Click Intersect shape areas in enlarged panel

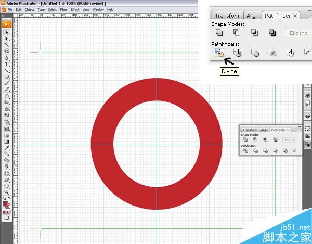254,32
